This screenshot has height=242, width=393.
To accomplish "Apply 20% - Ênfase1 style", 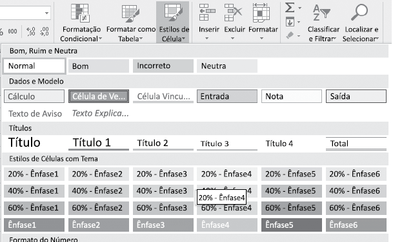I will 34,174.
